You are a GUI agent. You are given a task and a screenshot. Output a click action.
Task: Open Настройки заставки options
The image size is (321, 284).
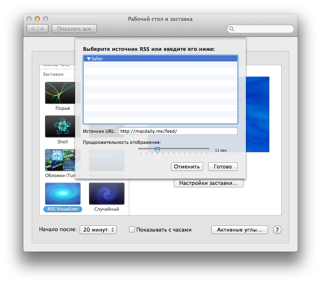[209, 183]
